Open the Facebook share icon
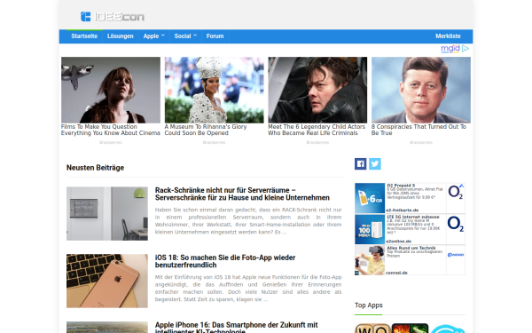 (361, 163)
